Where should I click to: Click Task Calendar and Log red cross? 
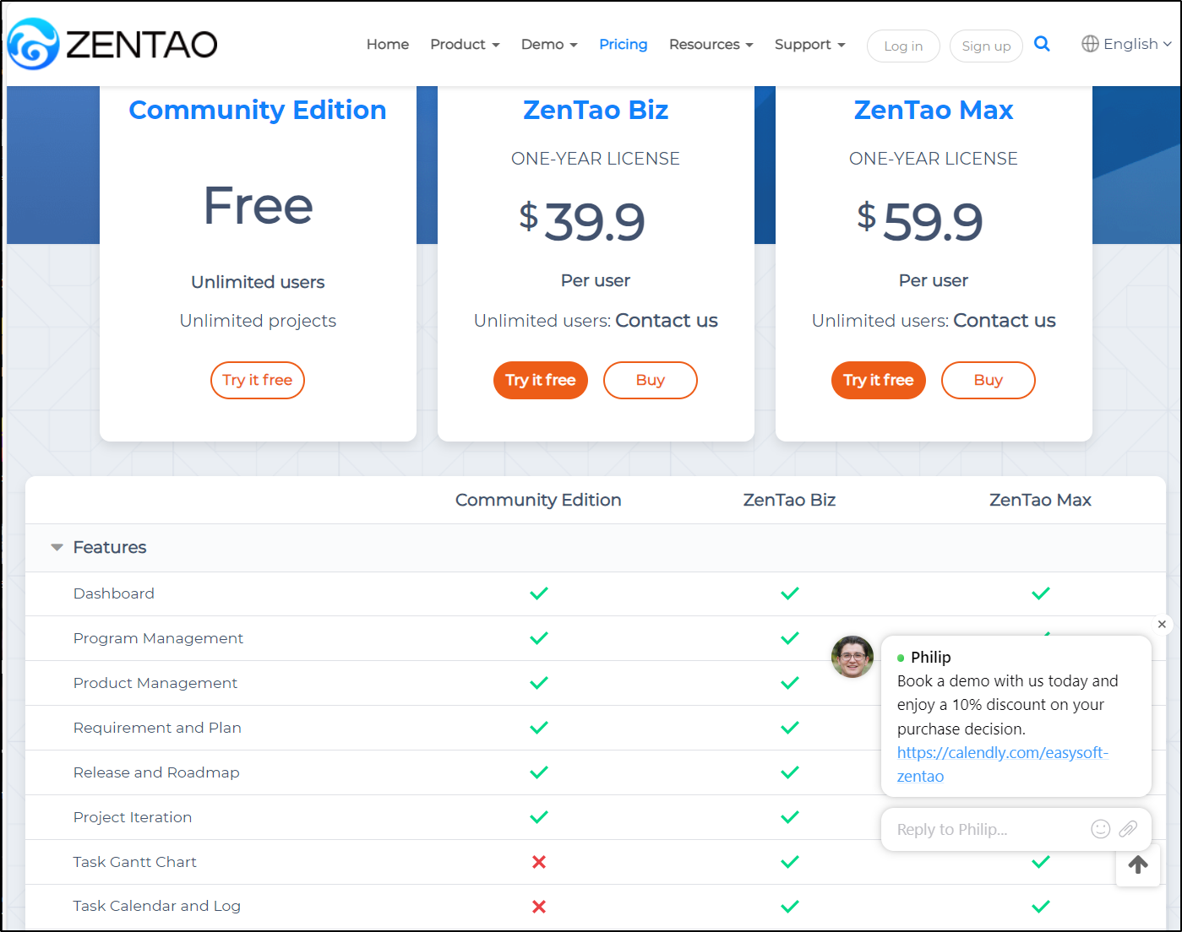[539, 907]
